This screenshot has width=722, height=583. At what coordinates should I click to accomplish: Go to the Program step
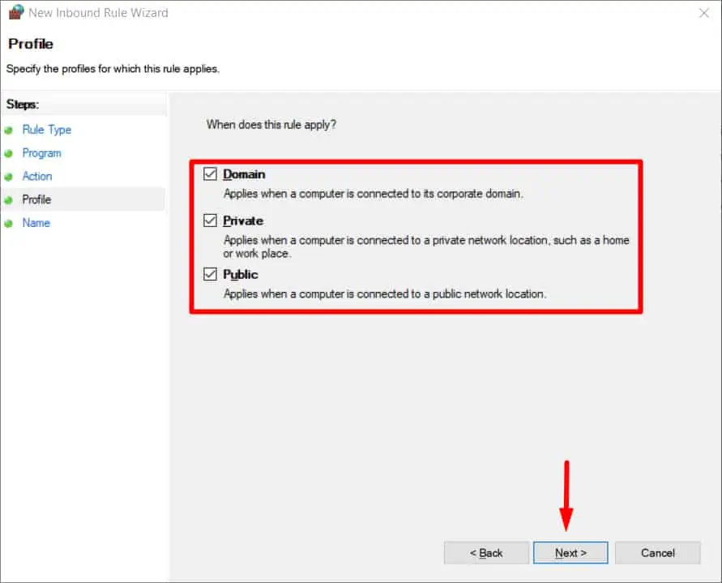tap(42, 153)
